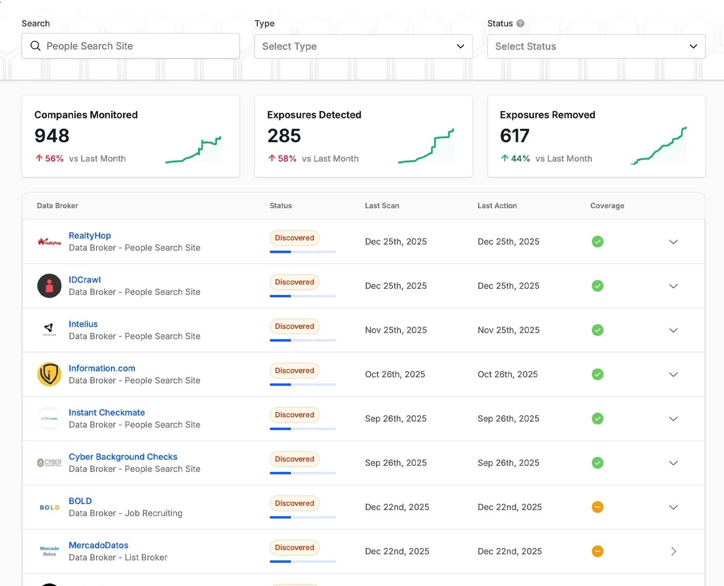This screenshot has height=586, width=724.
Task: Click the Cyber Background Checks logo
Action: coord(49,463)
